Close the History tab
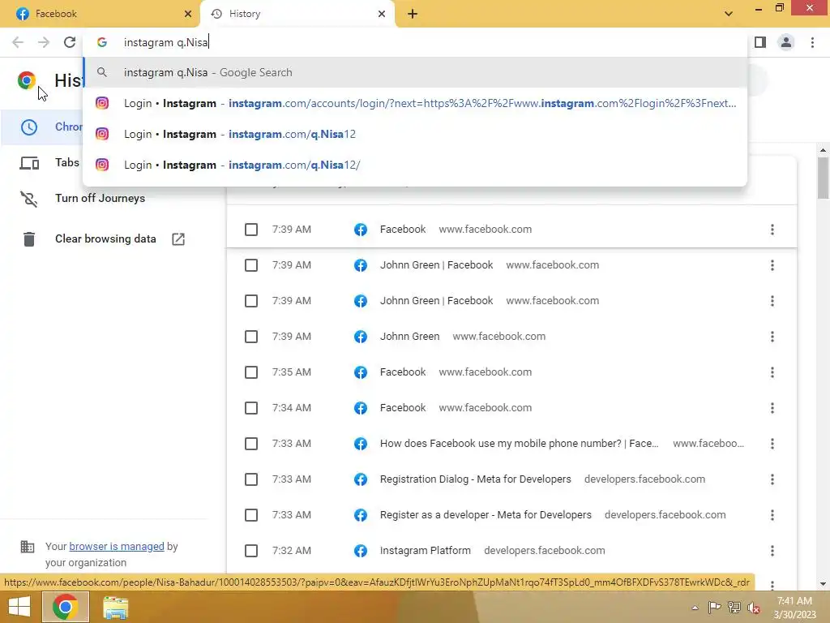Screen dimensions: 830x623 click(x=382, y=14)
